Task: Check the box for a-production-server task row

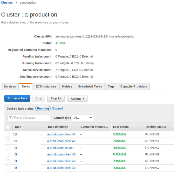Action: pyautogui.click(x=8, y=148)
